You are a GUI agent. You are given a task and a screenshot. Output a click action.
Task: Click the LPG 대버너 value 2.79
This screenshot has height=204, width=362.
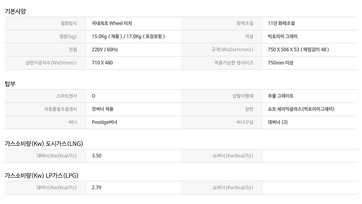pos(96,188)
